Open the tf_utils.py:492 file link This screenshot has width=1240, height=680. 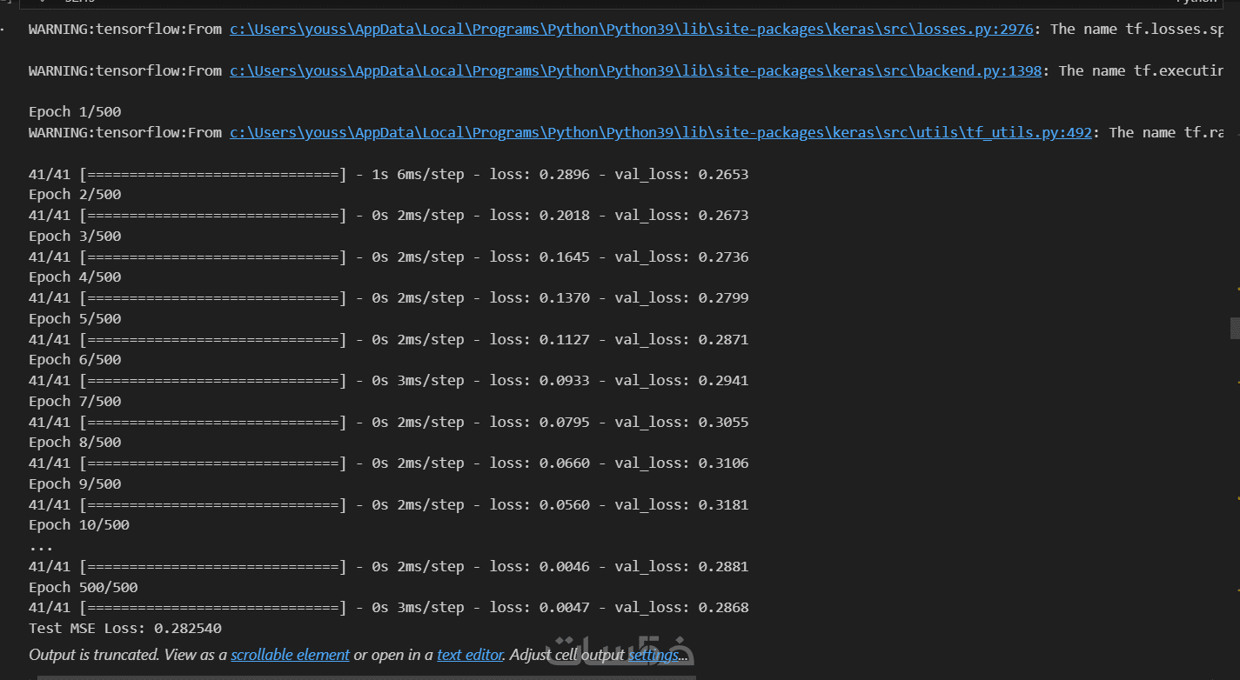[660, 133]
